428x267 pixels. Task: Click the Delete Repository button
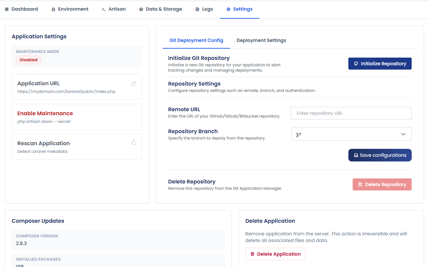[x=382, y=184]
